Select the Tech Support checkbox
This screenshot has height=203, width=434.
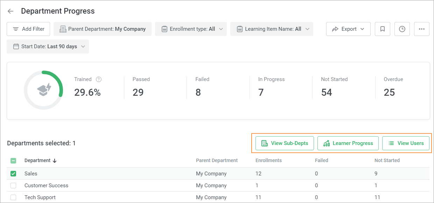tap(13, 197)
